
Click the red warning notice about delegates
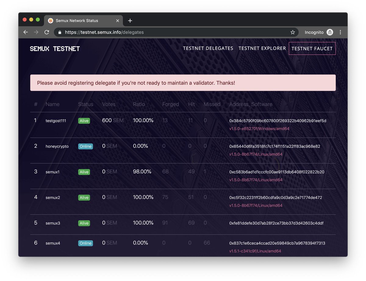(183, 83)
